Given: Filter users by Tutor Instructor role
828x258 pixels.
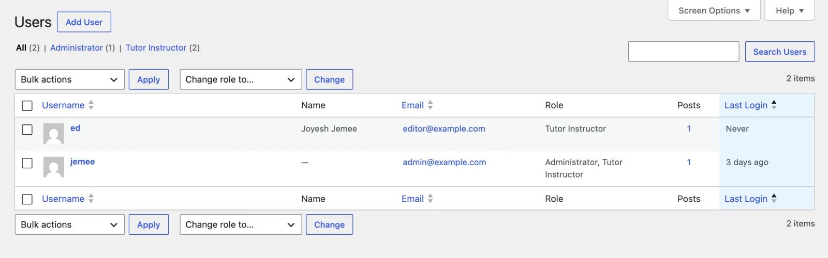Looking at the screenshot, I should coord(156,47).
